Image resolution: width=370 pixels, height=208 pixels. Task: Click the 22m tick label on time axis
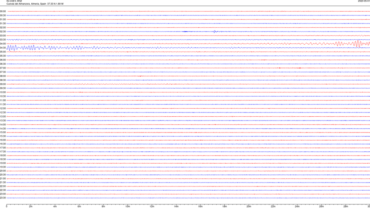click(x=273, y=206)
